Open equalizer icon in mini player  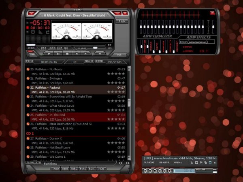point(192,163)
